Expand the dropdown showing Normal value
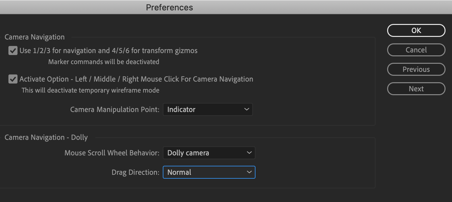452x202 pixels. pyautogui.click(x=209, y=172)
